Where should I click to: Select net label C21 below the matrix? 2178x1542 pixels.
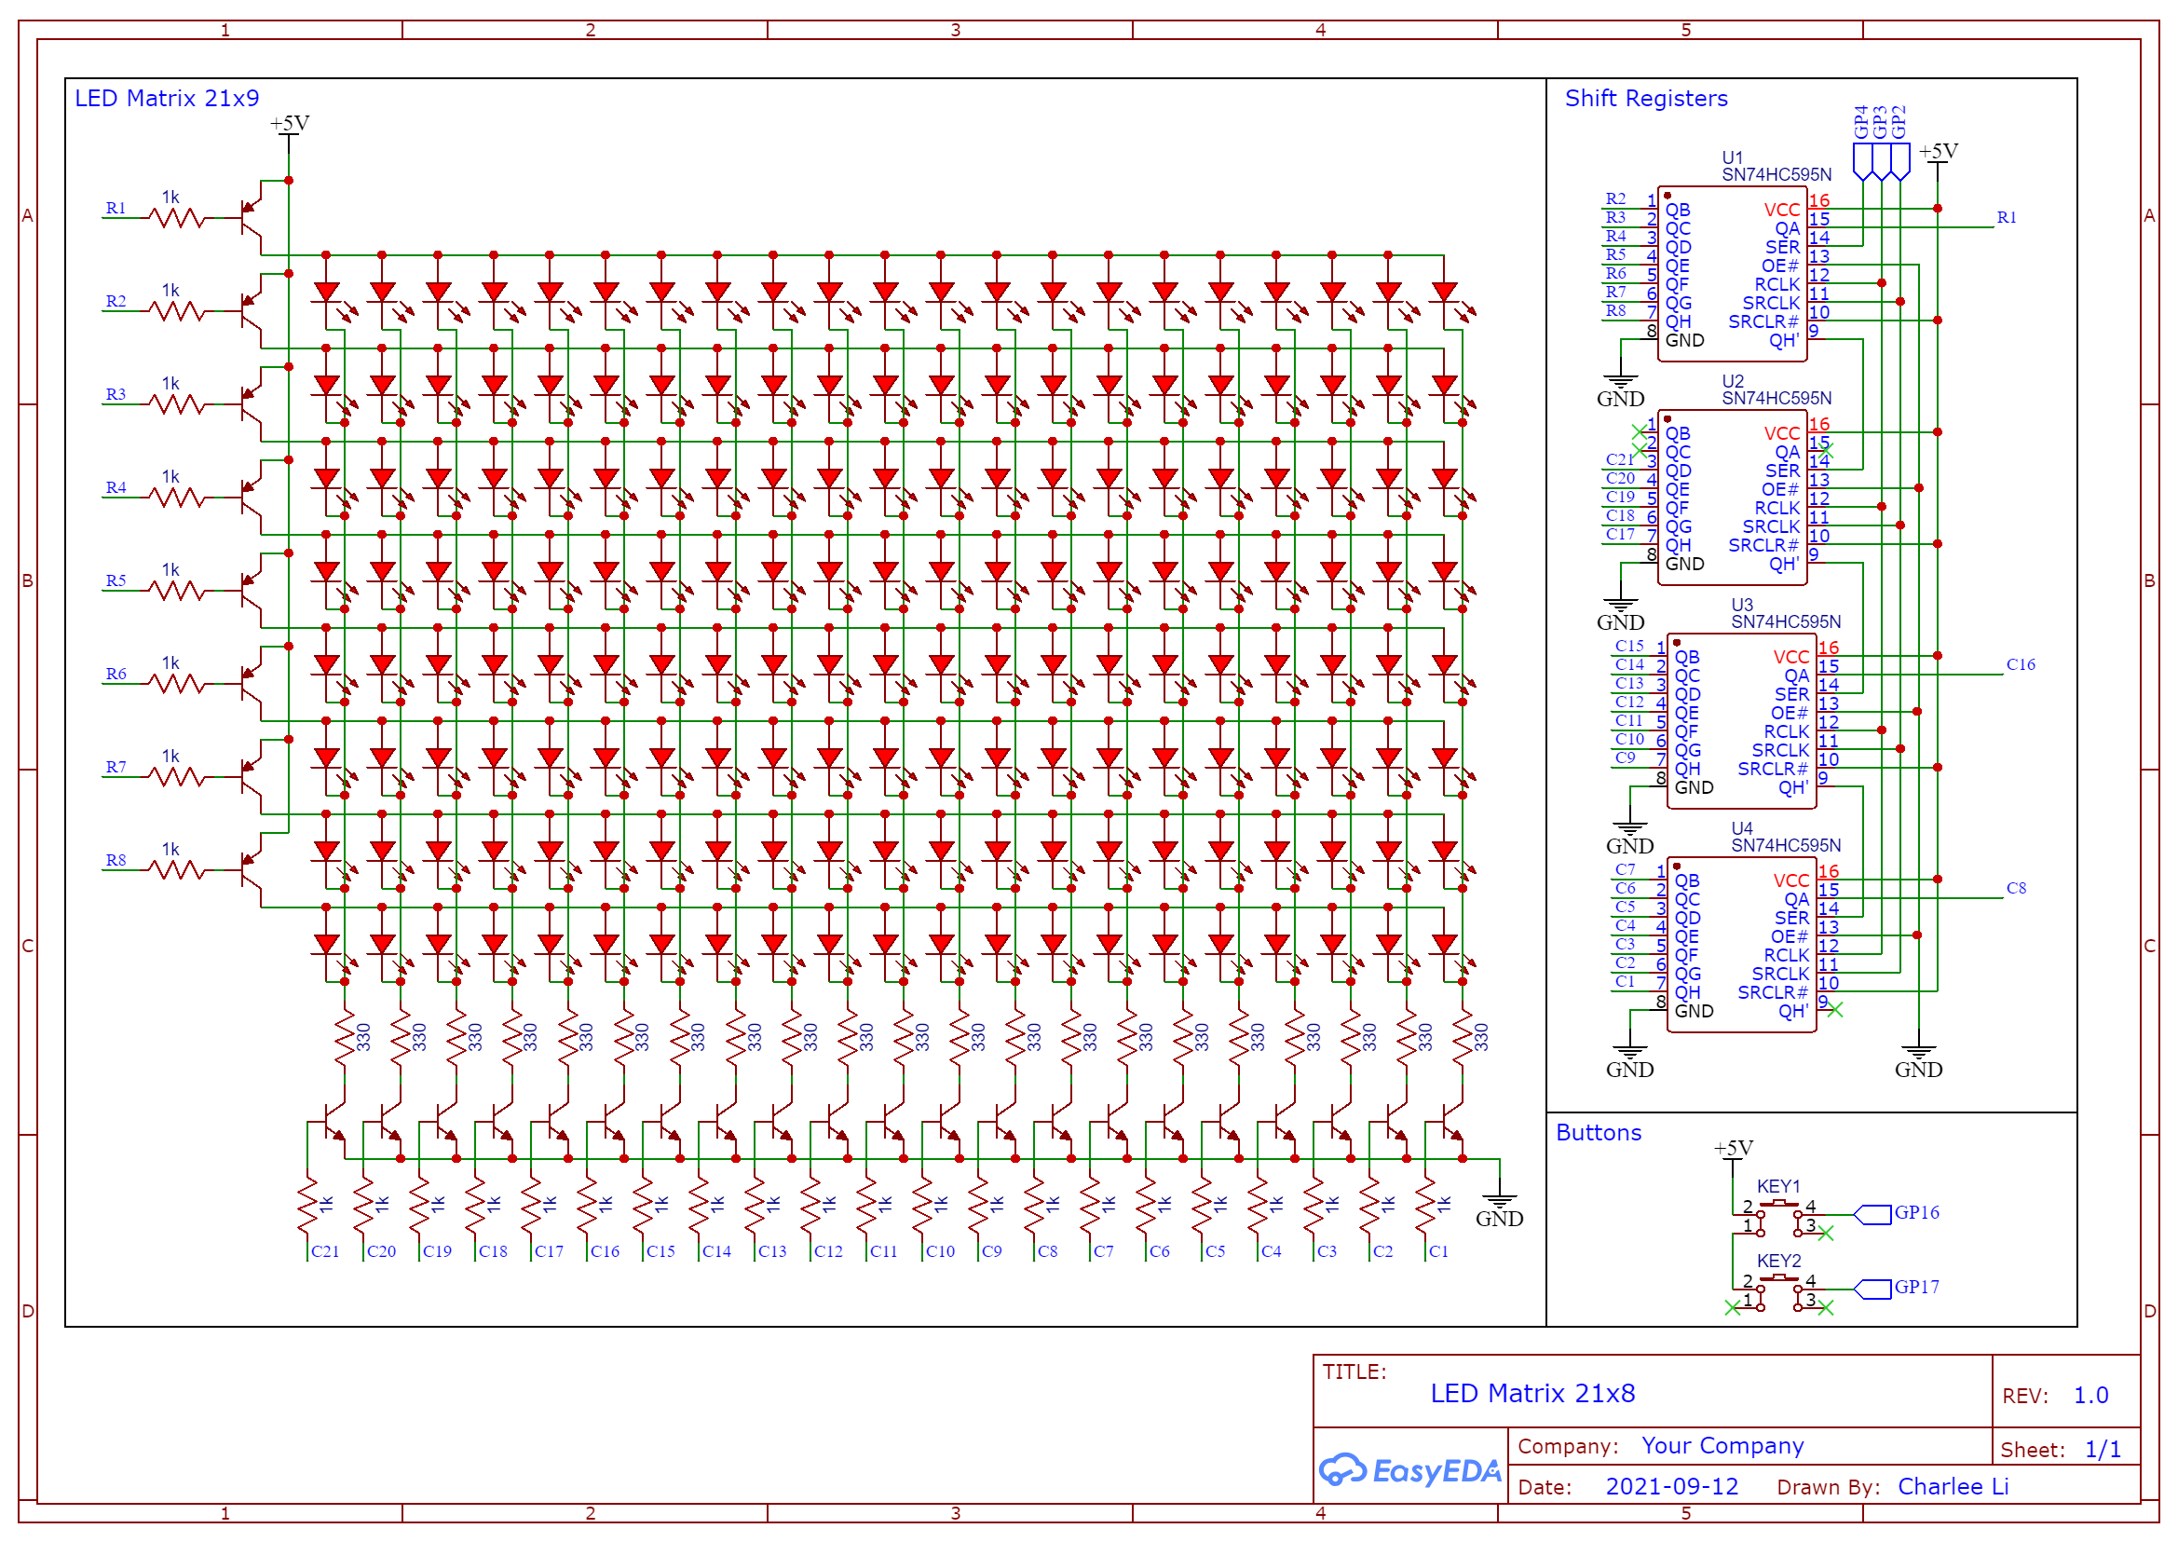pyautogui.click(x=325, y=1252)
